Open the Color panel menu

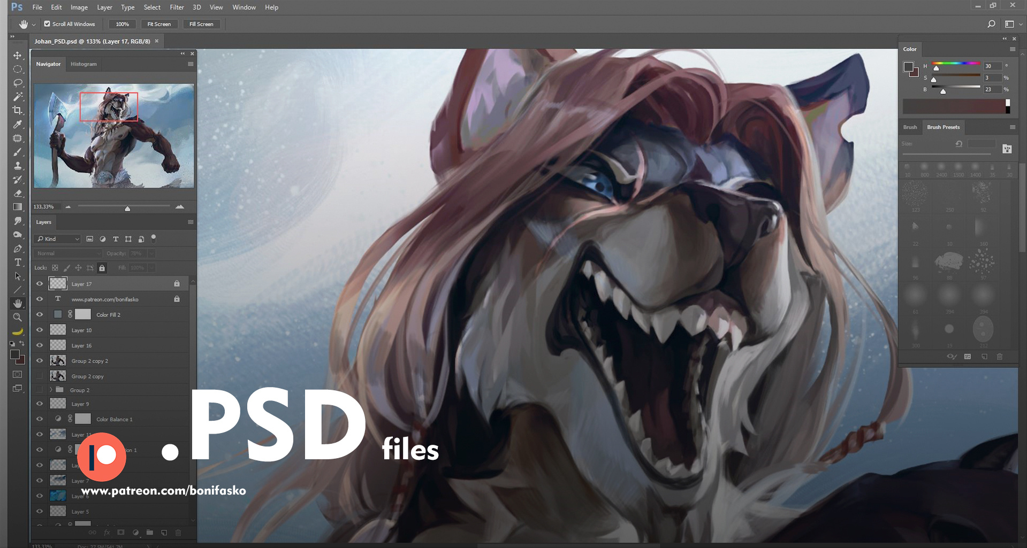1013,49
